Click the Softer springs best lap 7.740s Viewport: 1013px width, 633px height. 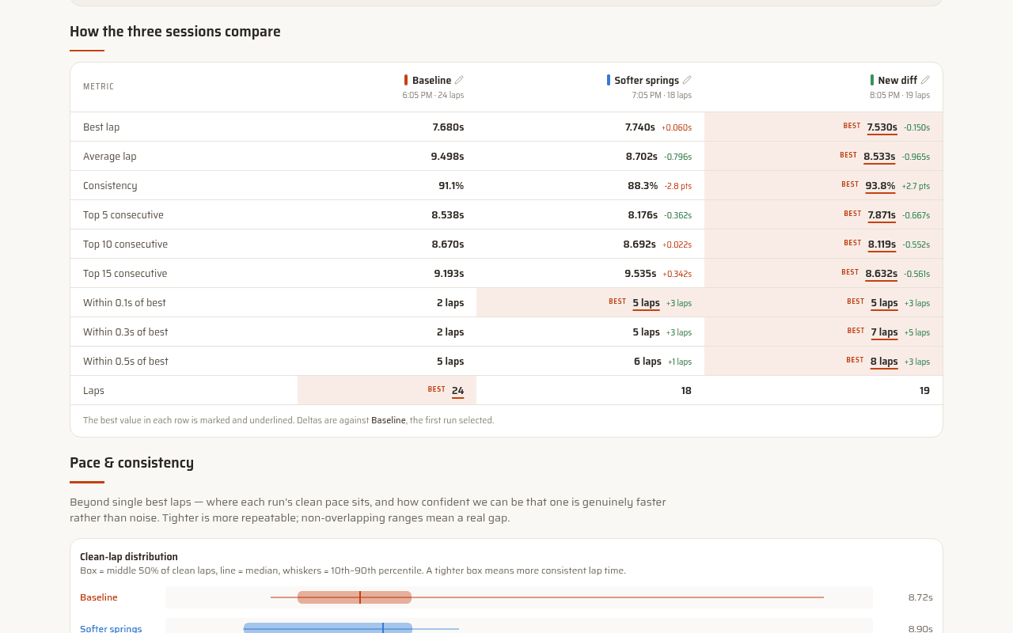(639, 127)
